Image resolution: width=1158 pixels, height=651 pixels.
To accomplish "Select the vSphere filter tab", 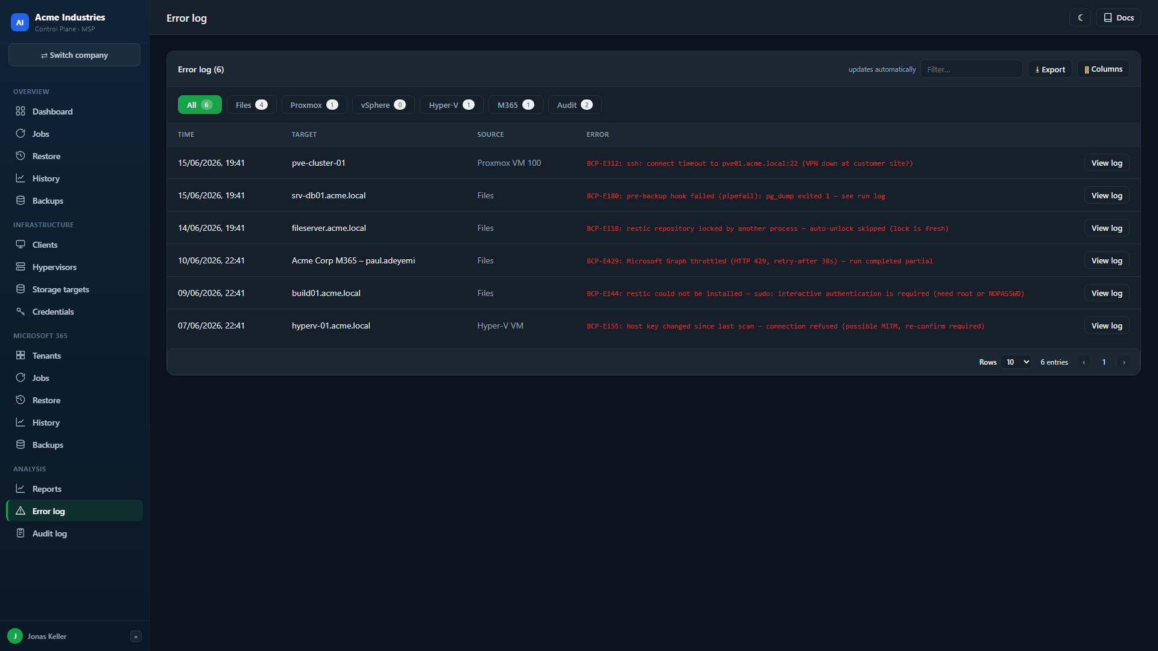I will tap(384, 105).
